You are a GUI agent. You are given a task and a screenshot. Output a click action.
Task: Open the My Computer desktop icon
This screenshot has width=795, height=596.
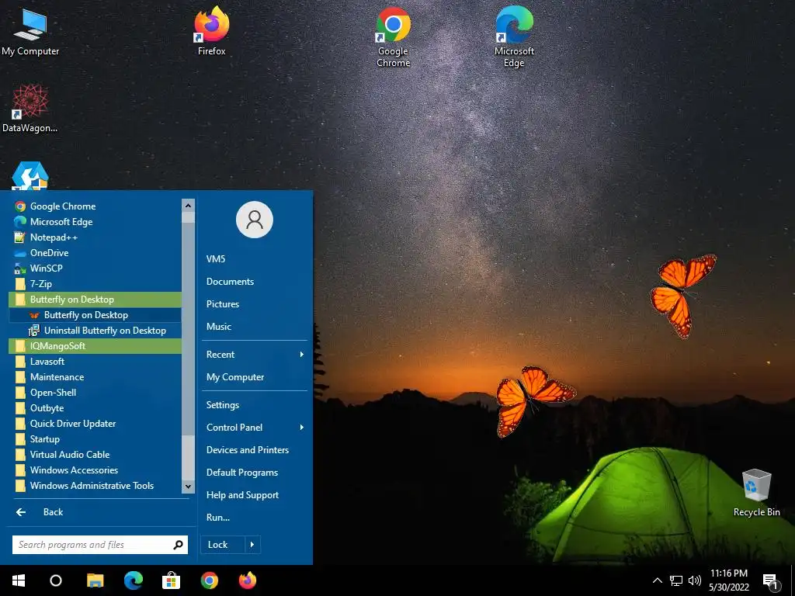pyautogui.click(x=30, y=31)
